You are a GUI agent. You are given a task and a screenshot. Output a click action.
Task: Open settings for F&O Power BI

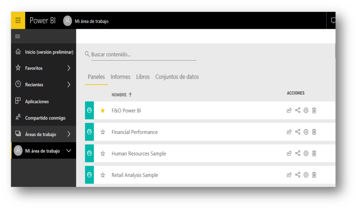coord(306,110)
